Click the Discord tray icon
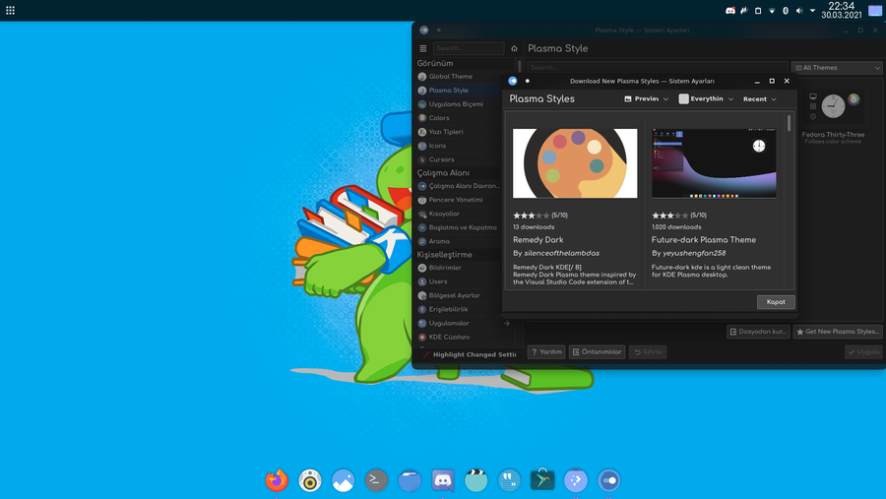This screenshot has height=499, width=886. (x=730, y=11)
